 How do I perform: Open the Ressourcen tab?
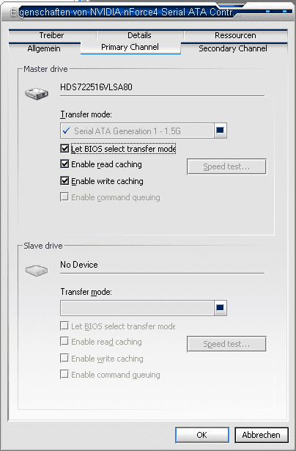click(x=236, y=35)
